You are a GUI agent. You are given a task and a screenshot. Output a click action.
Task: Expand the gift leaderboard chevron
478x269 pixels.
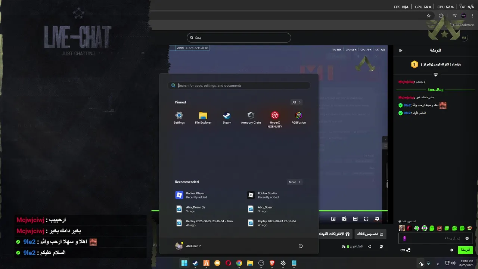pos(435,75)
